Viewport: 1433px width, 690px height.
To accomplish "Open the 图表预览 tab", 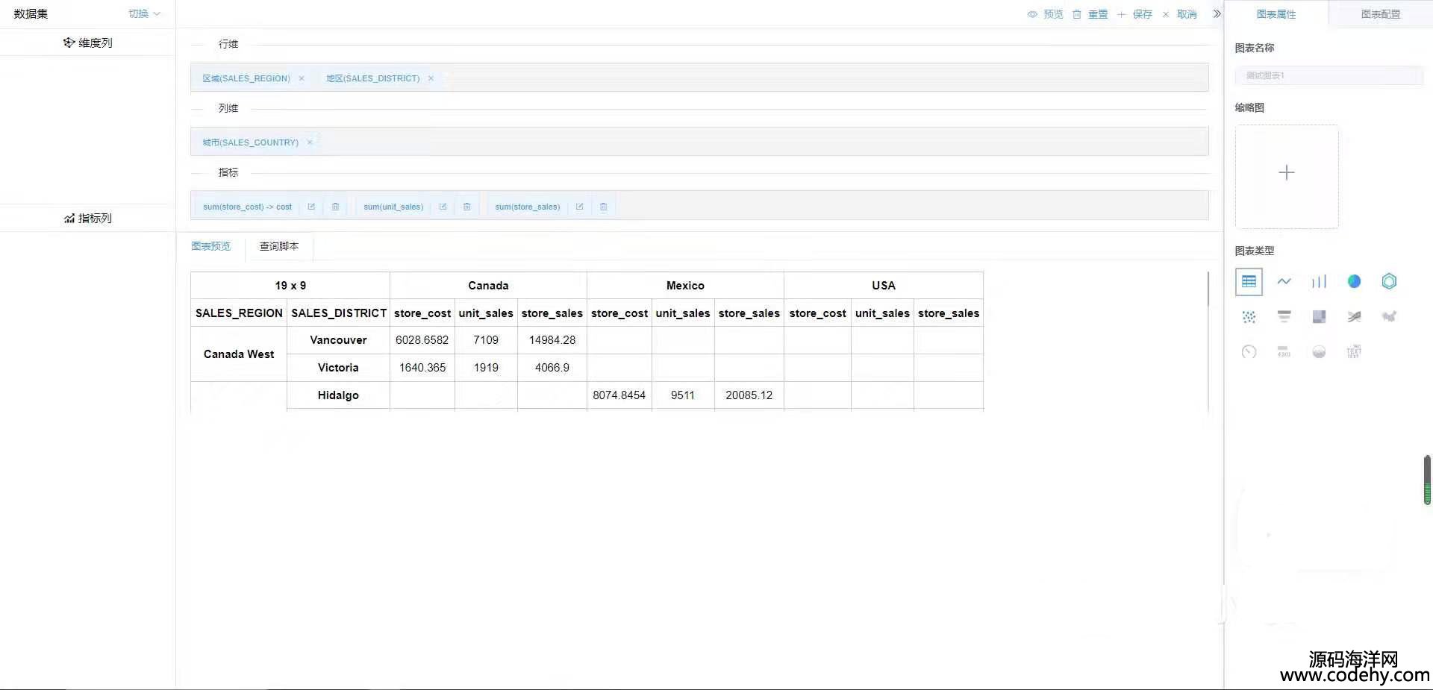I will [211, 246].
